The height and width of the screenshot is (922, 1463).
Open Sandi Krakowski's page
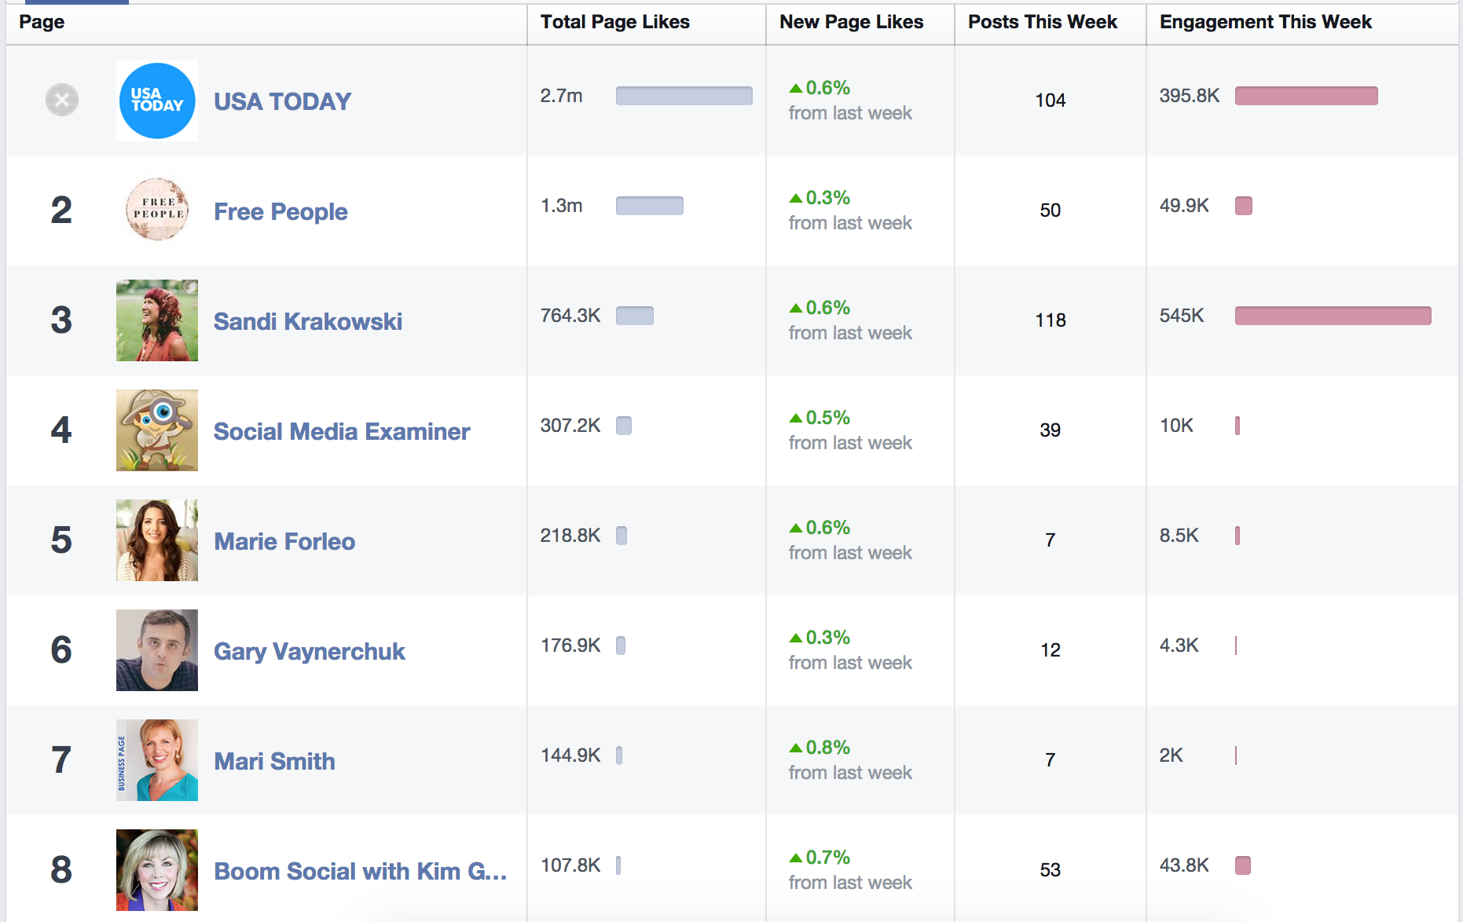(307, 320)
